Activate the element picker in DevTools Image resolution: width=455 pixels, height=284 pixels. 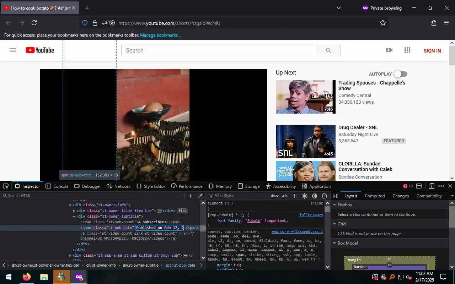[x=6, y=186]
